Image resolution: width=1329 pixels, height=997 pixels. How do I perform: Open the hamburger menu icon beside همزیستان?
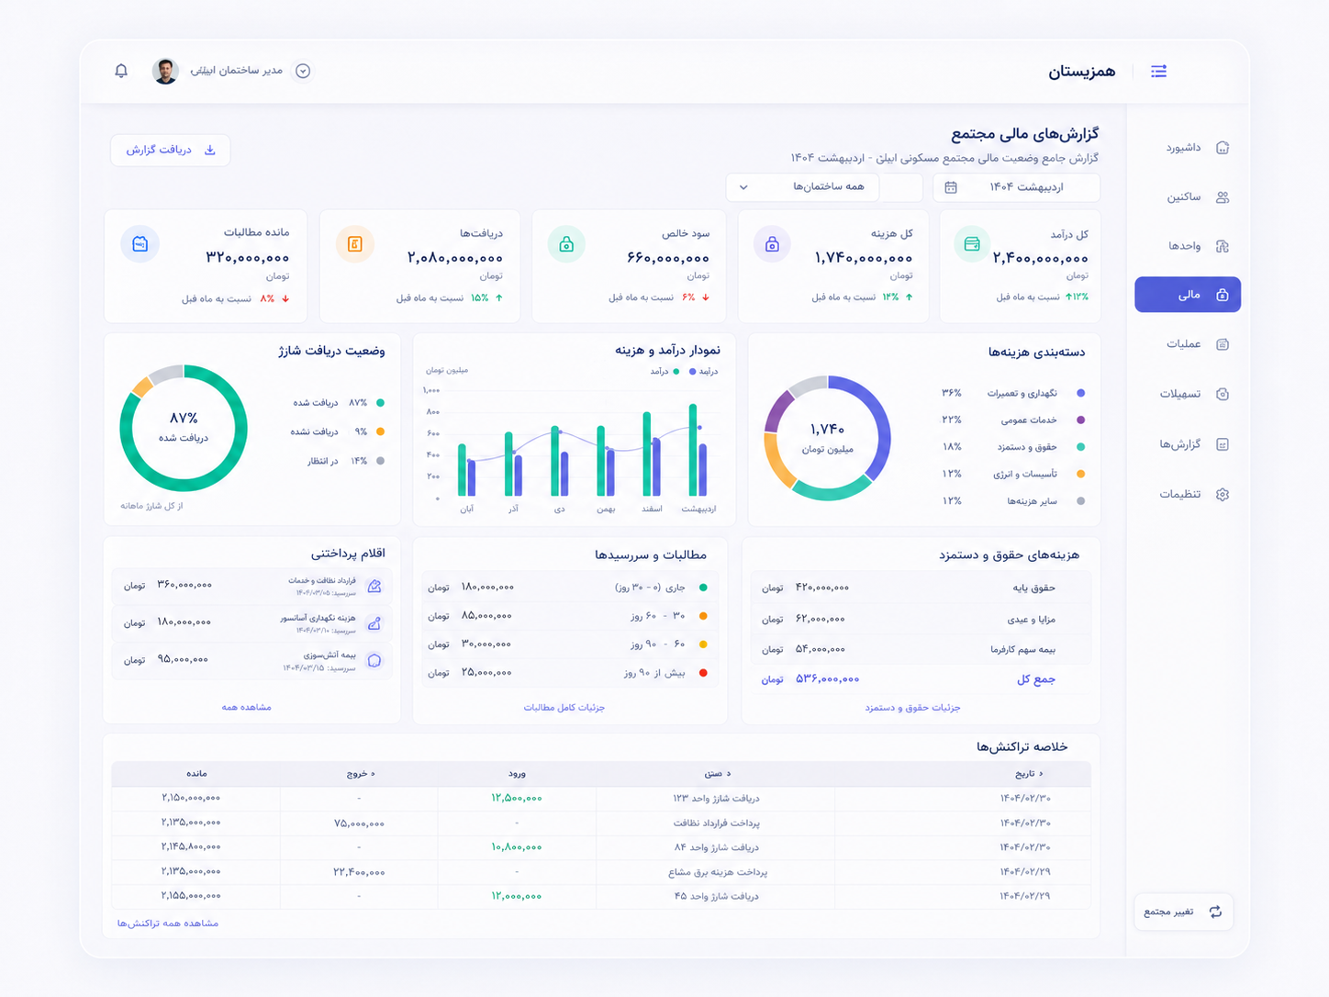tap(1158, 71)
